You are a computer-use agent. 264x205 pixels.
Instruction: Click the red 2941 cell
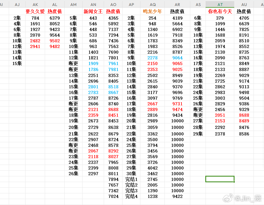[x=35, y=46]
